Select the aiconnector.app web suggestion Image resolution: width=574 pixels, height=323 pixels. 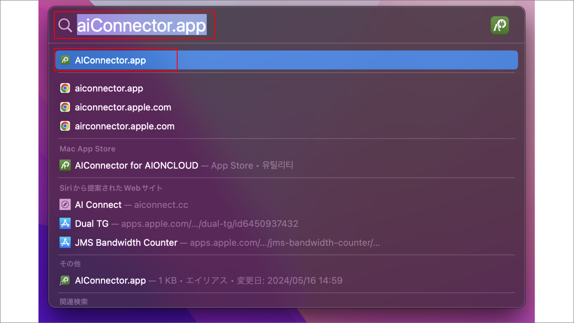[109, 88]
